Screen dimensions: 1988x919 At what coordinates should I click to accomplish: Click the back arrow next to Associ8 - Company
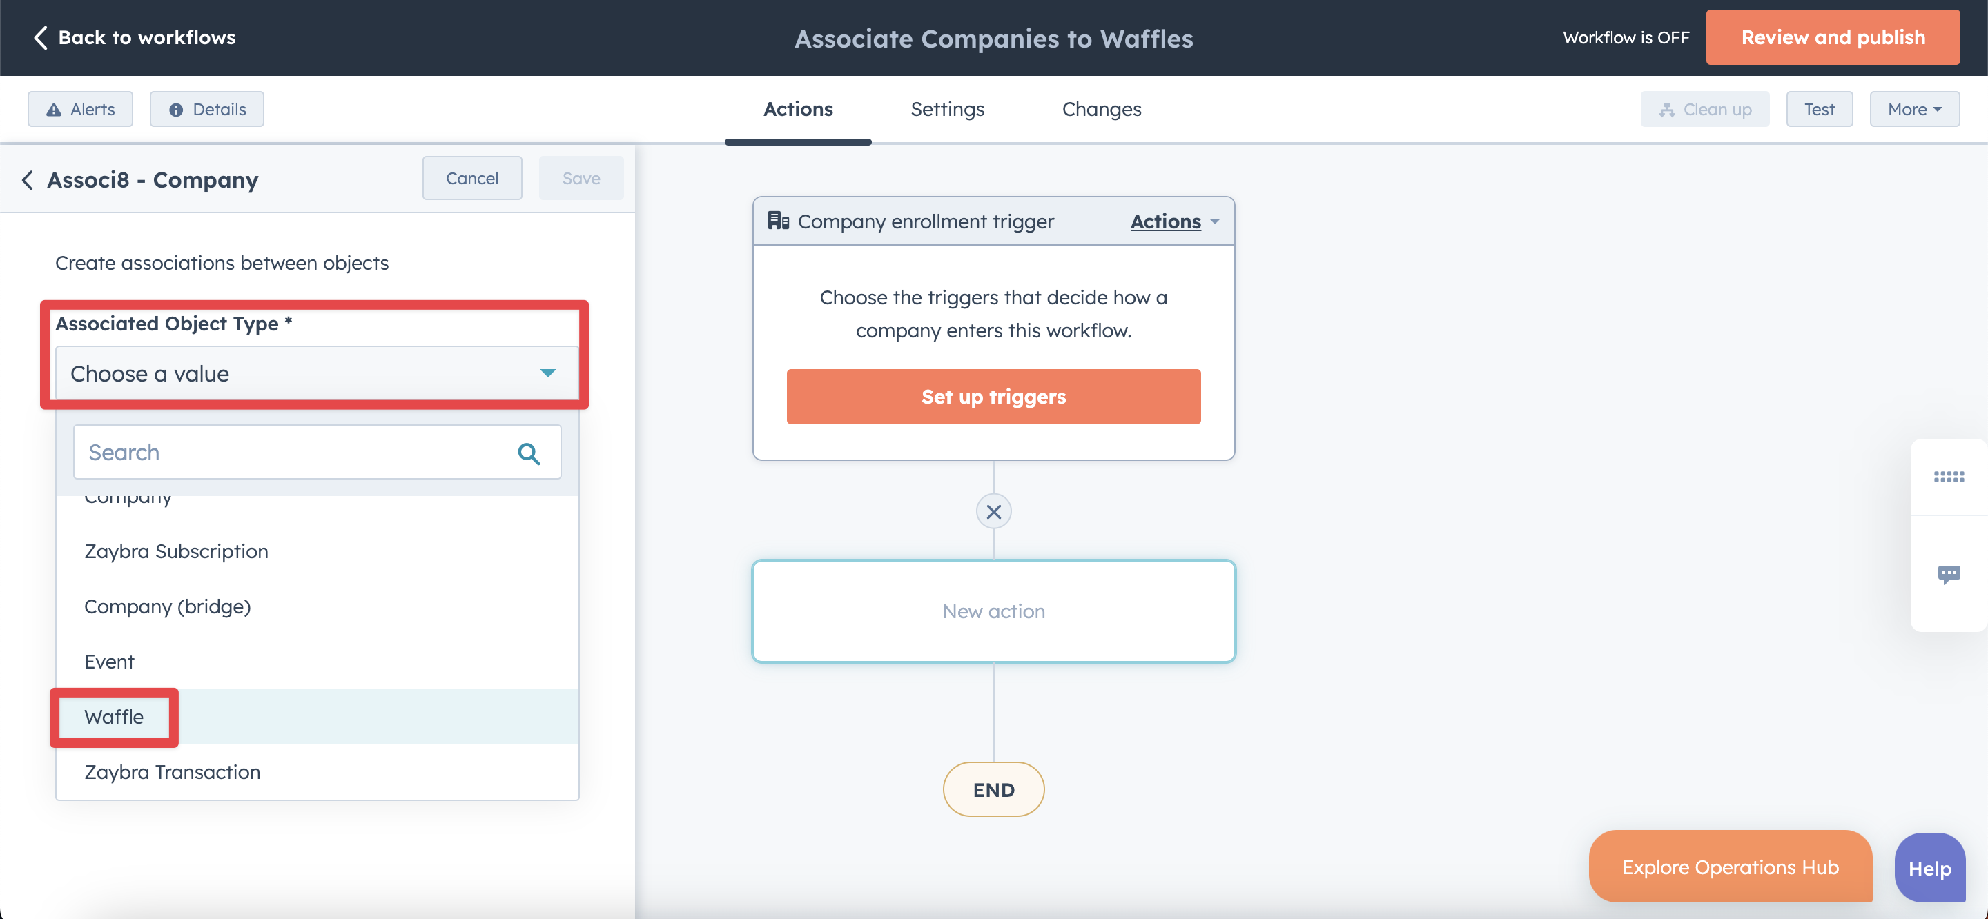pos(28,180)
